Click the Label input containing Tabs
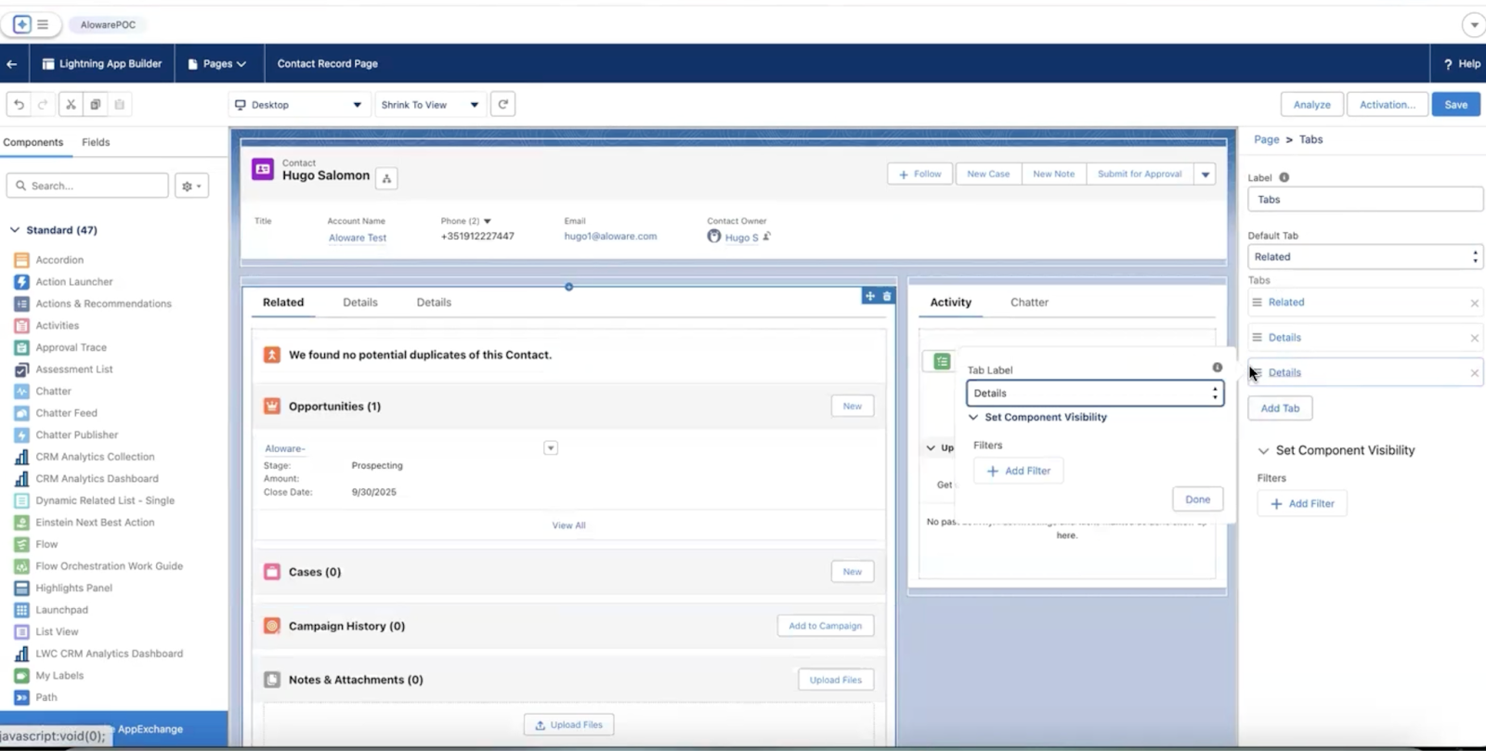The image size is (1486, 751). pos(1365,200)
